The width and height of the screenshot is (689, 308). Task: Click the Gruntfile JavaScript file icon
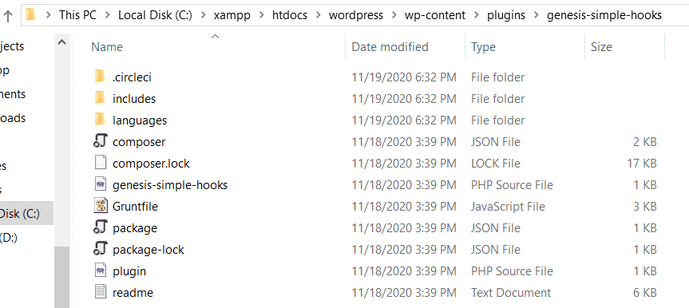(101, 206)
